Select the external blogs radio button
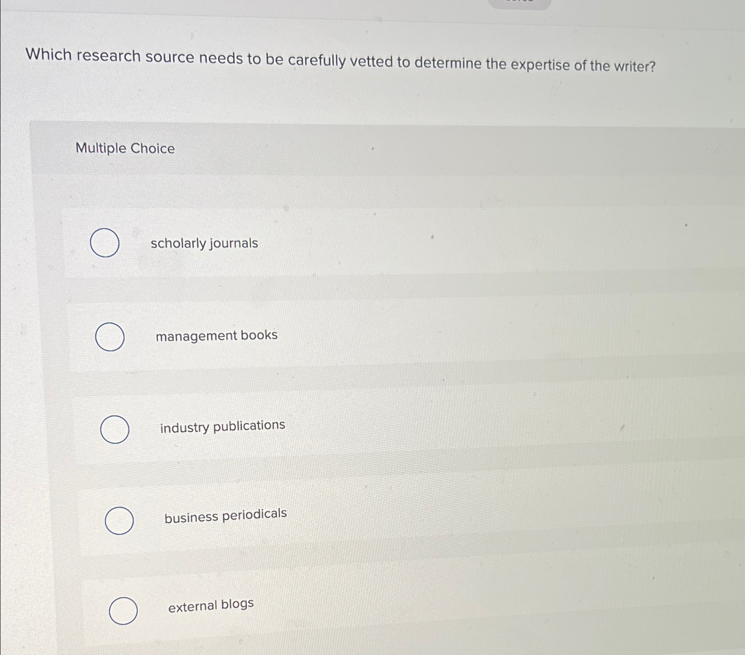The width and height of the screenshot is (745, 655). click(x=124, y=610)
